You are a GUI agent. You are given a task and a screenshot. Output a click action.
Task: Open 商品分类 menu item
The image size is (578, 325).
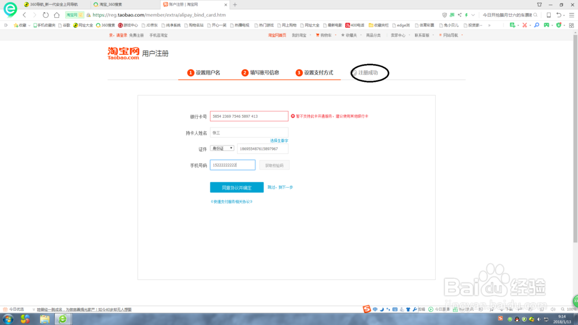coord(373,35)
